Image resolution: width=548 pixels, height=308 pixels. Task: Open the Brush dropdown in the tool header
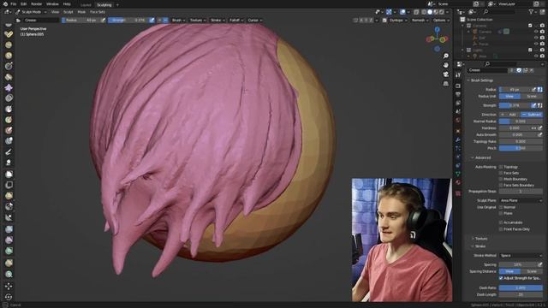click(178, 21)
